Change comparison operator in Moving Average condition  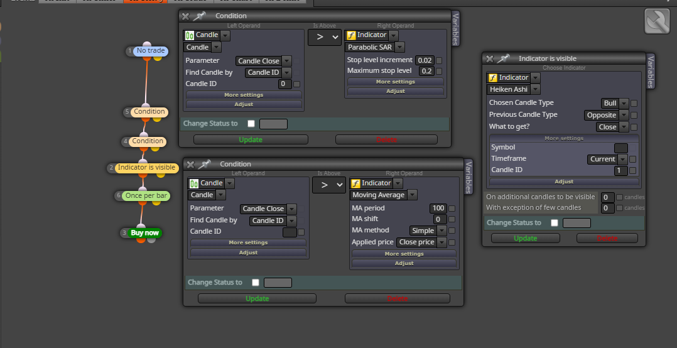(x=329, y=185)
